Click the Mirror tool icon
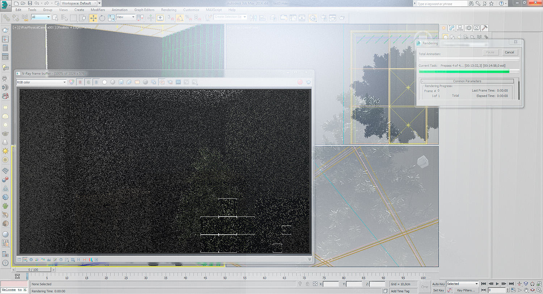Viewport: 543px width, 294px height. click(253, 18)
